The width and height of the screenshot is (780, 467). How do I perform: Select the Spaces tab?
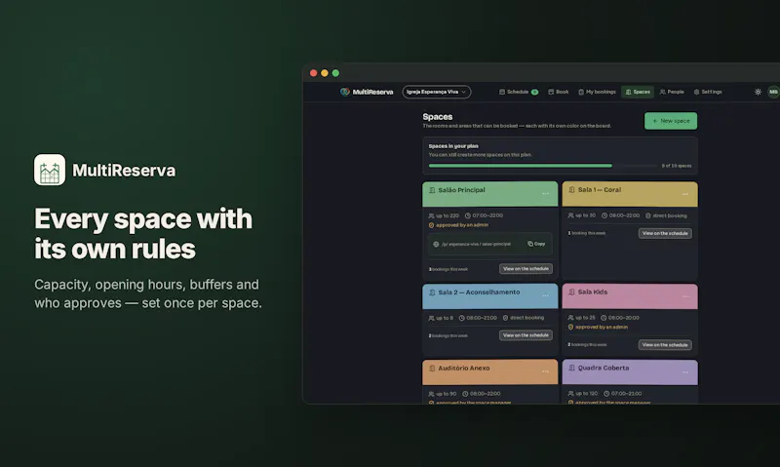coord(638,92)
